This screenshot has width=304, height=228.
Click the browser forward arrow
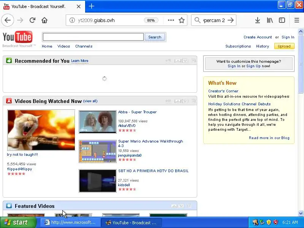pyautogui.click(x=20, y=20)
